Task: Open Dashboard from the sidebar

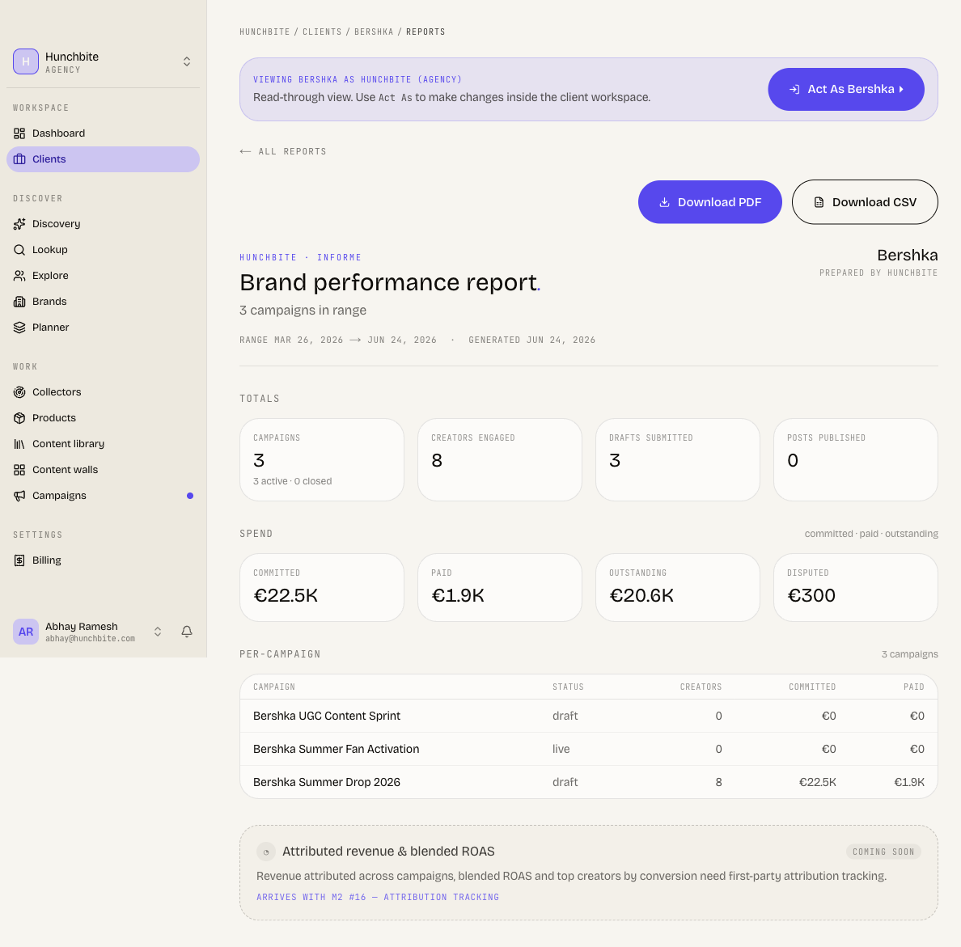Action: (x=103, y=133)
